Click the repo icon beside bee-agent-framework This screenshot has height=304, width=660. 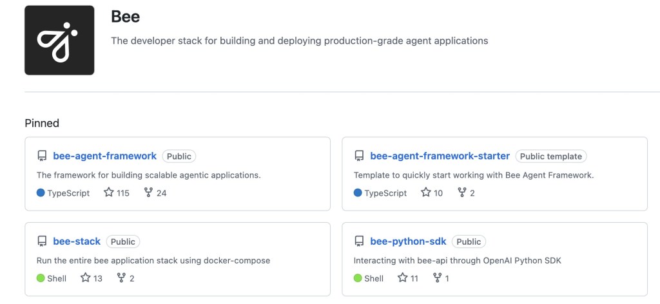click(x=43, y=156)
